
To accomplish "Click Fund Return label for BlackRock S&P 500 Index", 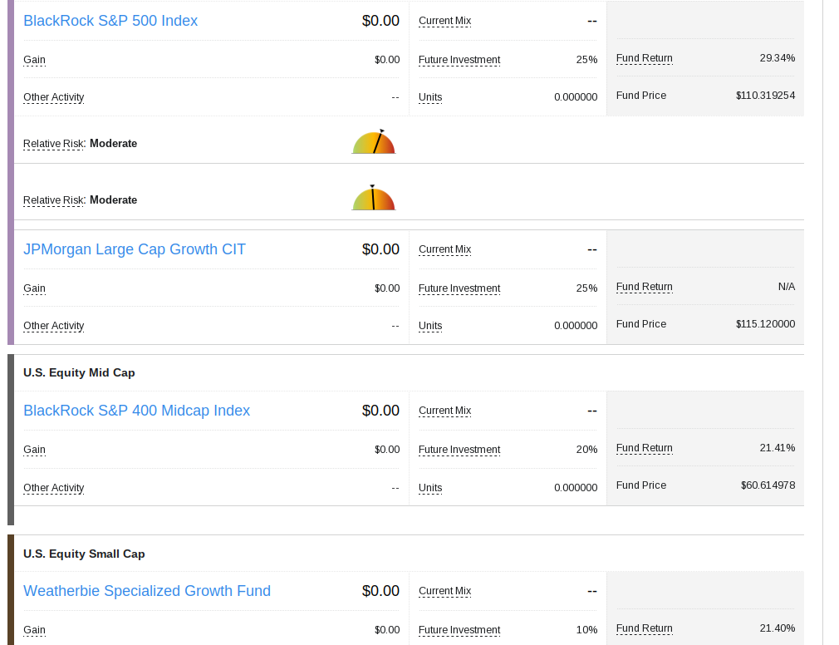I will point(645,58).
